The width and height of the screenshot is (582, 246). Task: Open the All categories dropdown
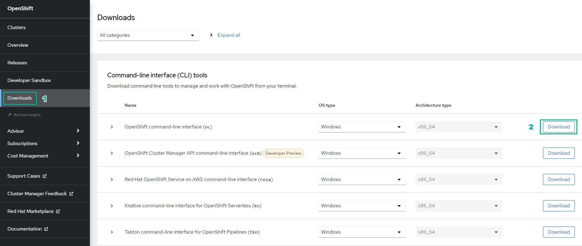(x=148, y=35)
